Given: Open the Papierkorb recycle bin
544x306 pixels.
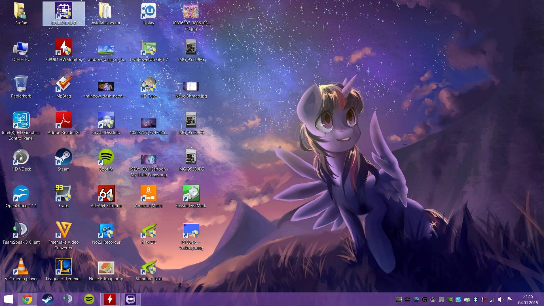Looking at the screenshot, I should pyautogui.click(x=21, y=87).
